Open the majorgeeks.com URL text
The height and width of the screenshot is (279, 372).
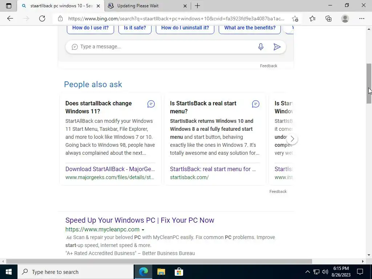coord(110,177)
